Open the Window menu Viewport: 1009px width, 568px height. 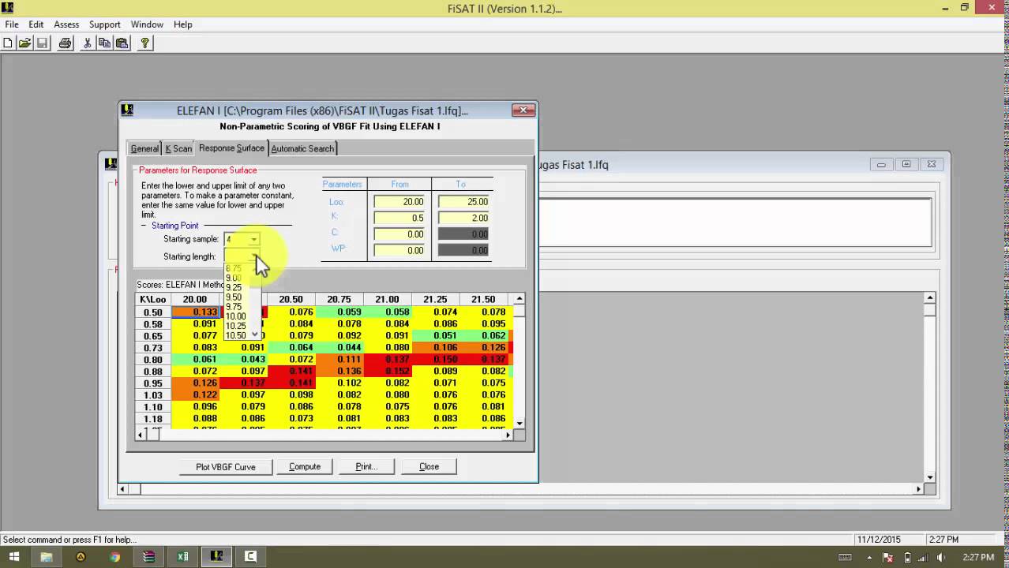point(147,24)
